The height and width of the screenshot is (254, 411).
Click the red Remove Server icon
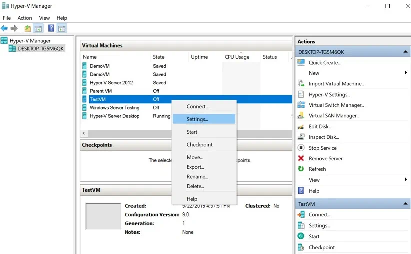(301, 158)
